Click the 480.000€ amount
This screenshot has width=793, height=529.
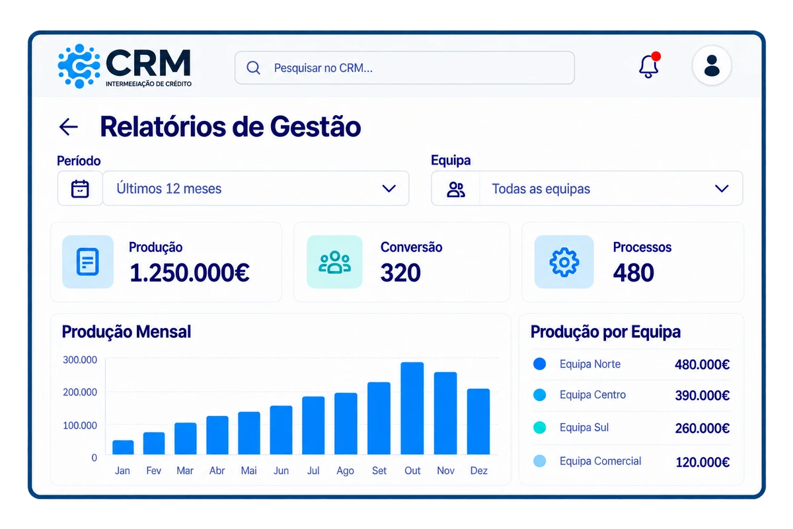(x=702, y=364)
